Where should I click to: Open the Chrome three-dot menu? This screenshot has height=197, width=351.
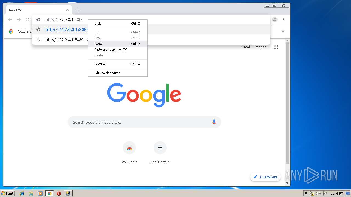[x=284, y=19]
